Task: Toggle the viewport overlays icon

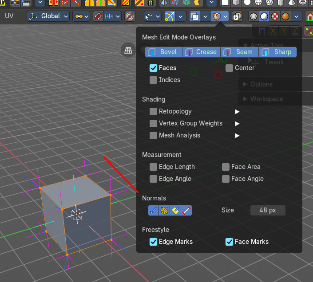Action: [x=194, y=16]
